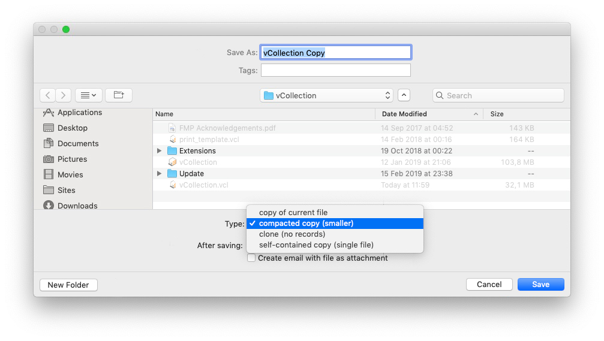Click the Tags input field

335,71
